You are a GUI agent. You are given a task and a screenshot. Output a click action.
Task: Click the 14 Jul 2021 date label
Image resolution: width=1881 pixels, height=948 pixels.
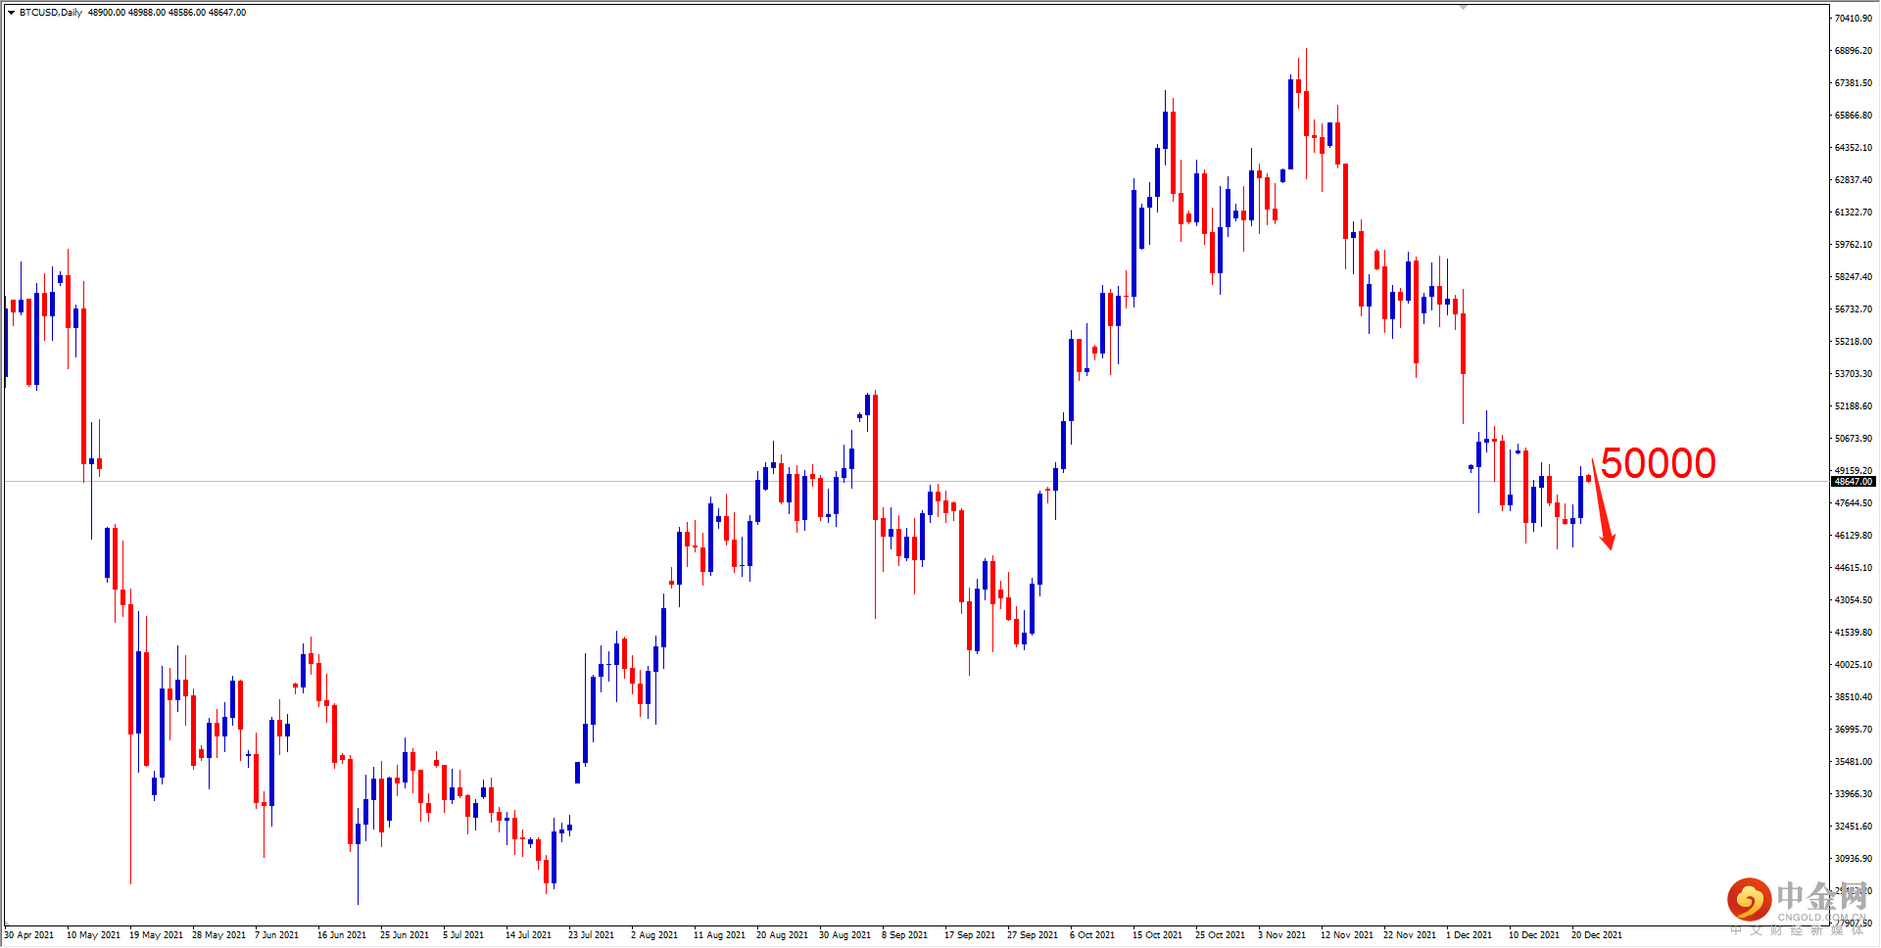[528, 935]
